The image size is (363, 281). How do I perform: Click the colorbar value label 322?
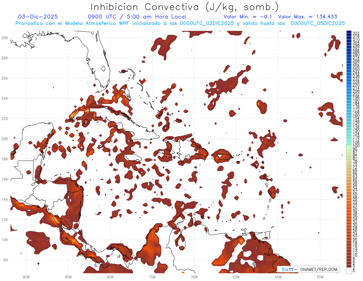click(x=356, y=33)
